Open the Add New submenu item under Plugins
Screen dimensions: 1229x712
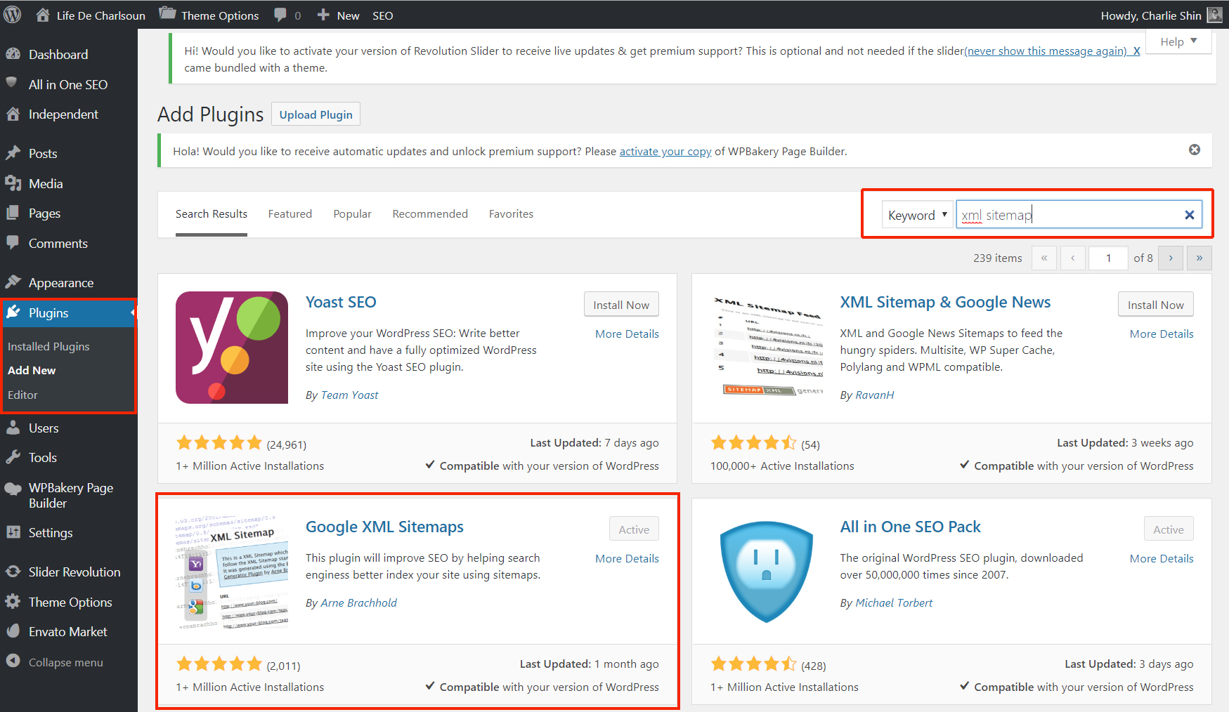tap(32, 370)
